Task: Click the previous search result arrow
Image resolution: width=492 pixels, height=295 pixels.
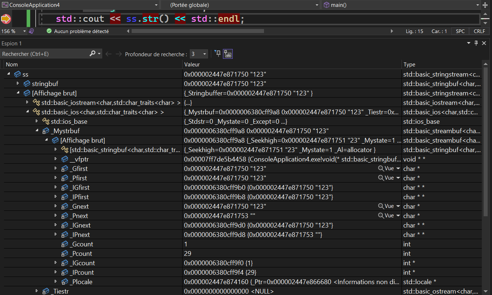Action: (108, 54)
